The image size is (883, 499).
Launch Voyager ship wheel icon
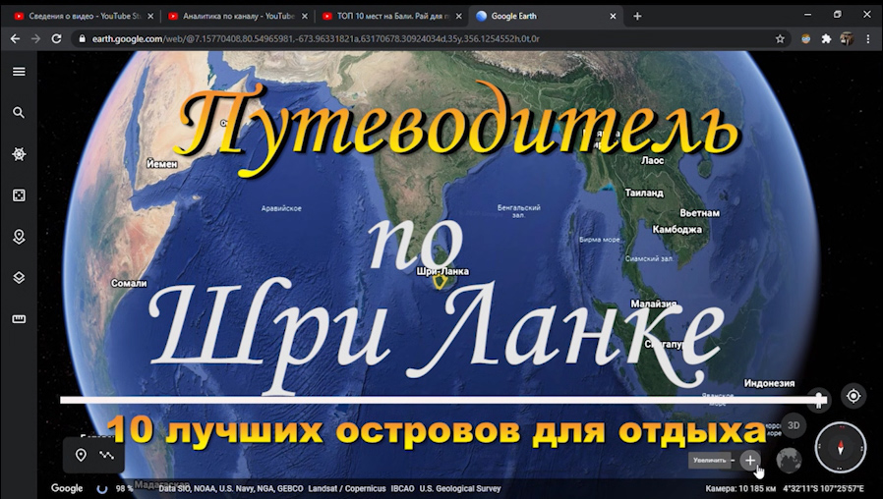pyautogui.click(x=19, y=154)
